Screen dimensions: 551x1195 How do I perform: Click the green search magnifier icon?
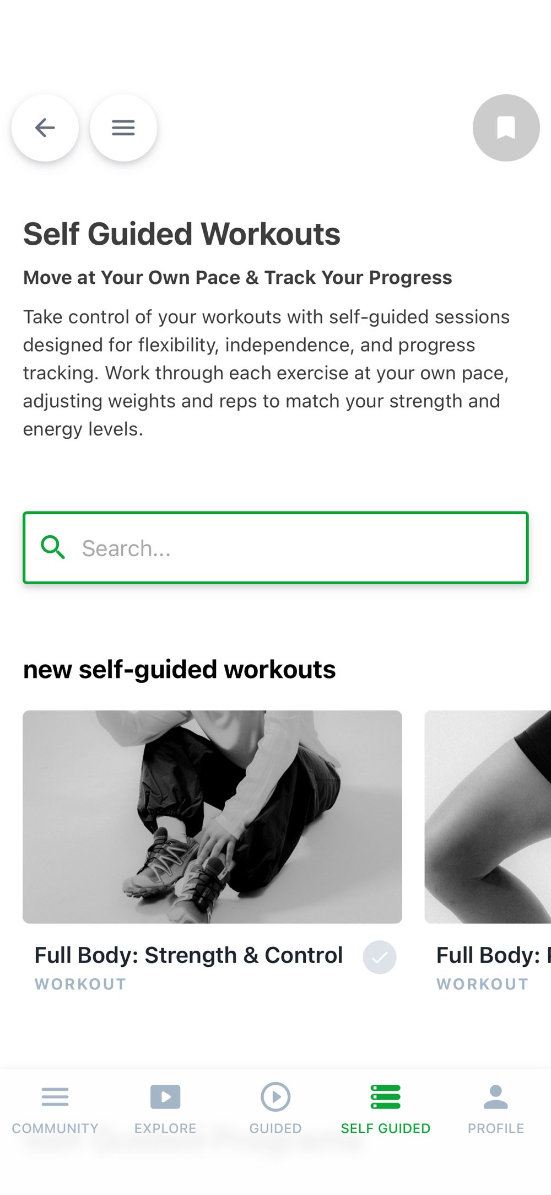point(53,547)
